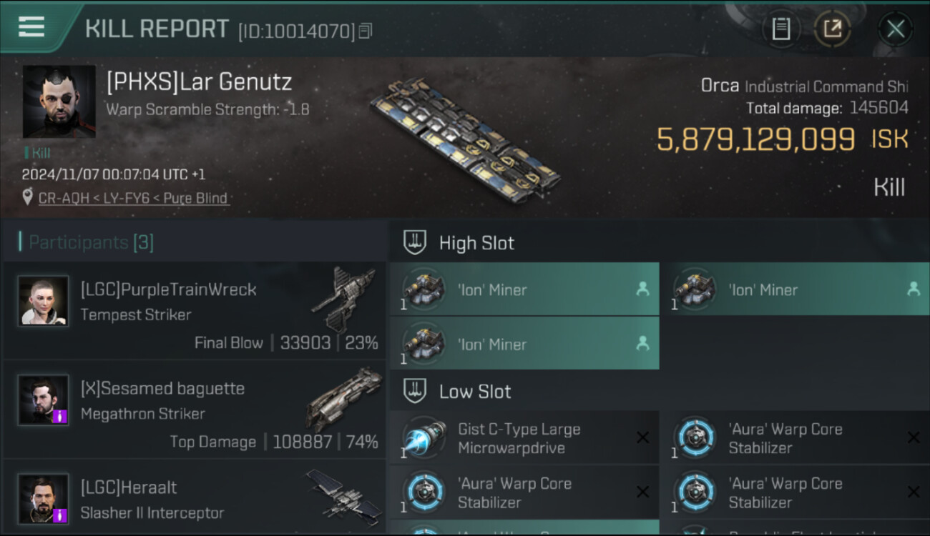The image size is (930, 536).
Task: Open the kill report clipboard icon
Action: pos(780,29)
